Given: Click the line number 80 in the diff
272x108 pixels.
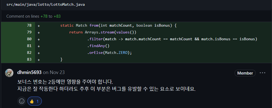Looking at the screenshot, I should (x=29, y=39).
